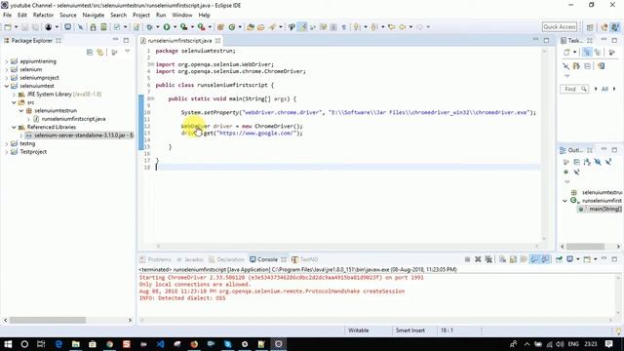Click New Task icon in Task List
This screenshot has width=624, height=351.
click(566, 53)
